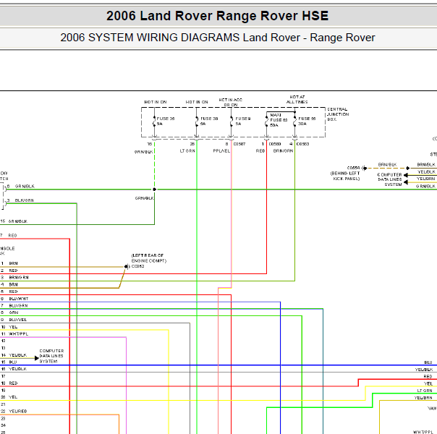Click the "16 YEL/BLK" pin label

pos(14,369)
